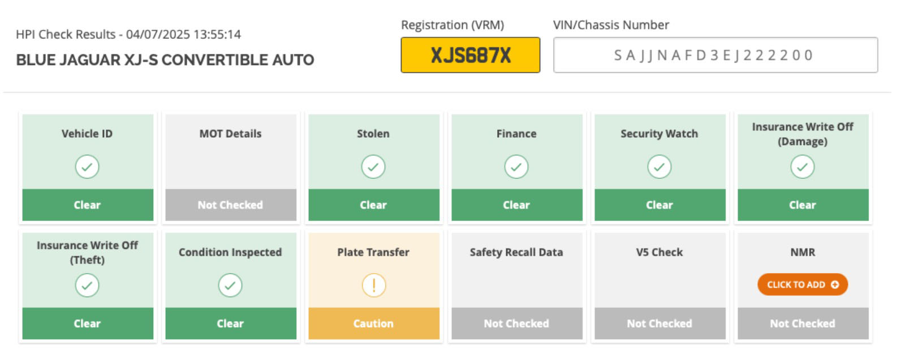The height and width of the screenshot is (360, 905).
Task: Click the "NMR" card title
Action: pyautogui.click(x=803, y=252)
